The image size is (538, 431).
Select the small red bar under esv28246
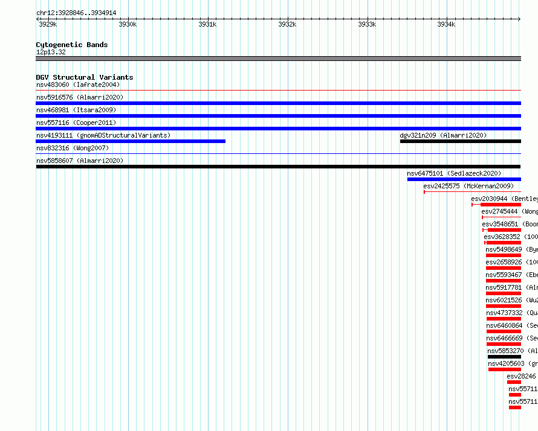pos(514,382)
